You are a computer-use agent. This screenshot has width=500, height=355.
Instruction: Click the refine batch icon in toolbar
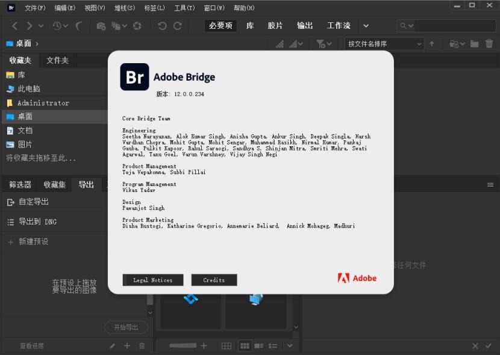(119, 26)
